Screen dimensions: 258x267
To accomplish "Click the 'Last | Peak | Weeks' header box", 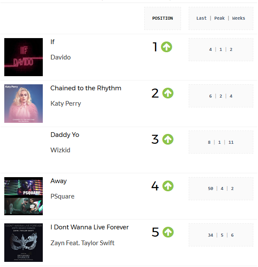I will pyautogui.click(x=221, y=18).
